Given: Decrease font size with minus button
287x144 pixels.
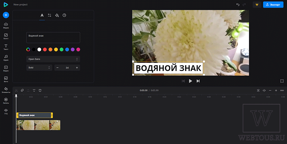Looking at the screenshot, I should pos(57,68).
